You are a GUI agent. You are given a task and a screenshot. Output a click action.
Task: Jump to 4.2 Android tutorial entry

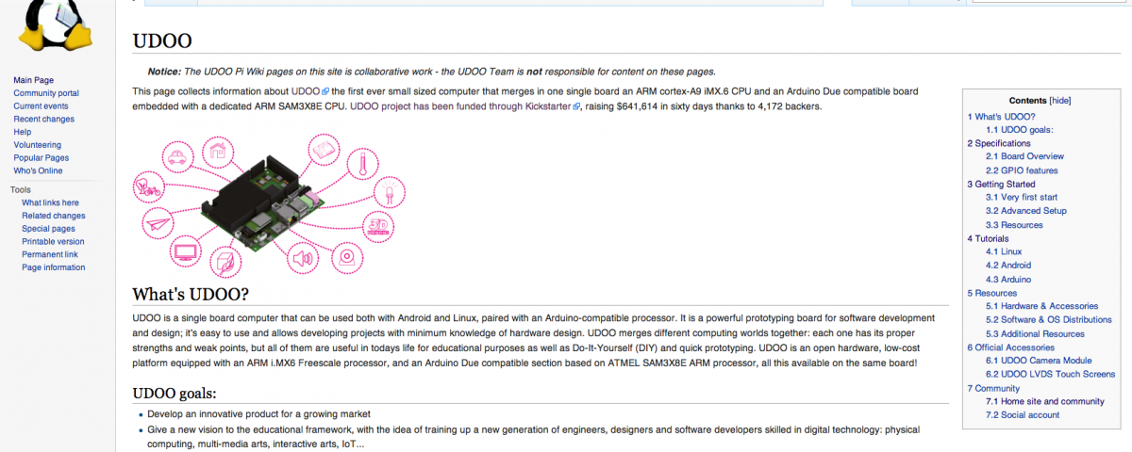pos(1008,266)
